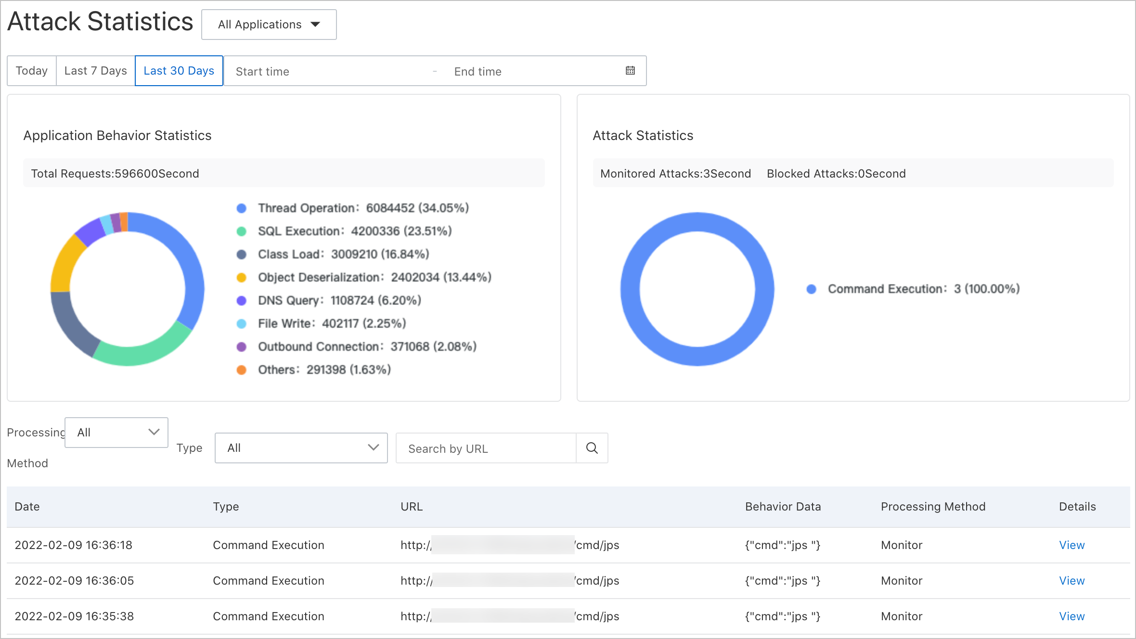Click the magnifier search icon
Screen dimensions: 1136x639
(x=592, y=448)
